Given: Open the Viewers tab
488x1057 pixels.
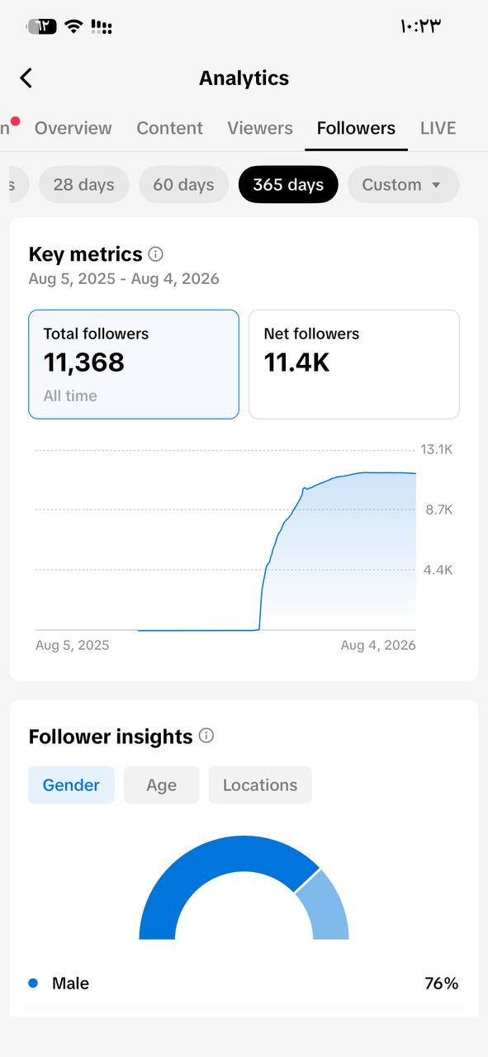Looking at the screenshot, I should [260, 128].
